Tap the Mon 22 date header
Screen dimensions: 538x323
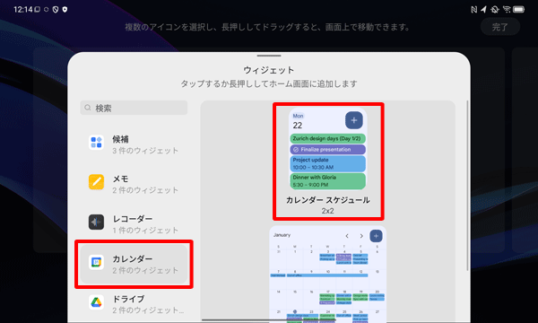pyautogui.click(x=298, y=121)
